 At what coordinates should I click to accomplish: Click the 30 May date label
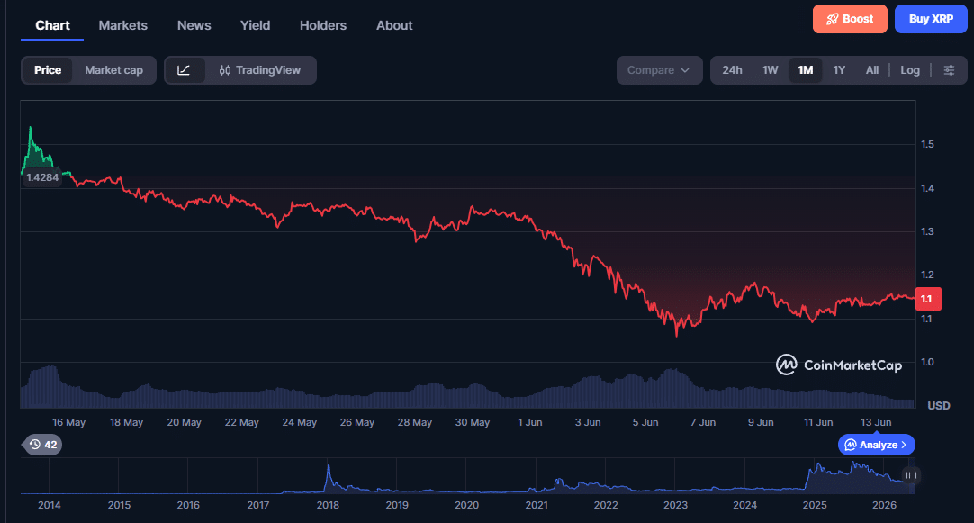472,422
